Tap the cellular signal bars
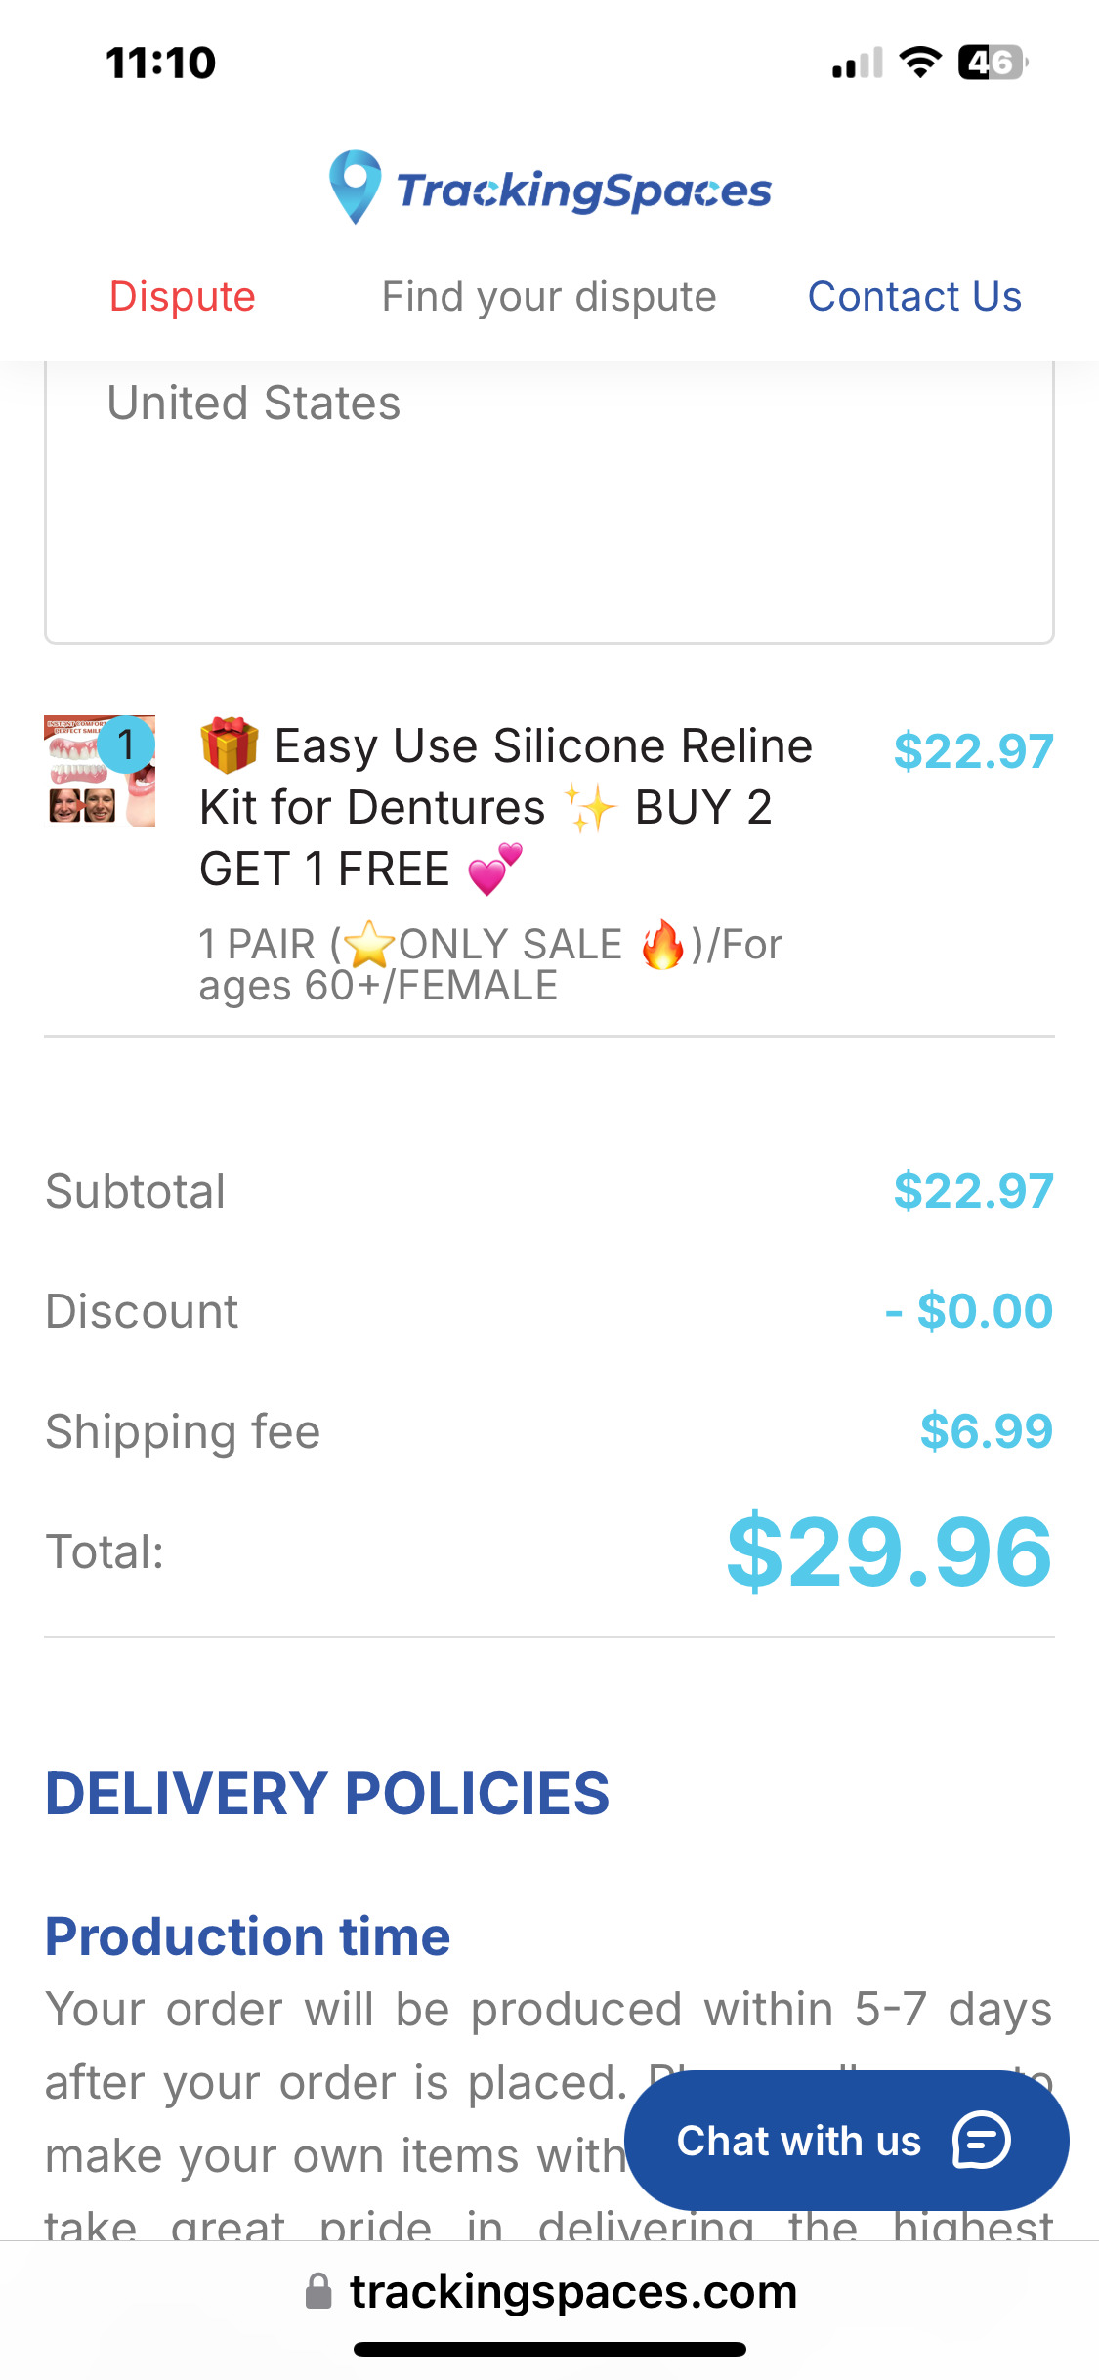The width and height of the screenshot is (1099, 2380). tap(857, 64)
